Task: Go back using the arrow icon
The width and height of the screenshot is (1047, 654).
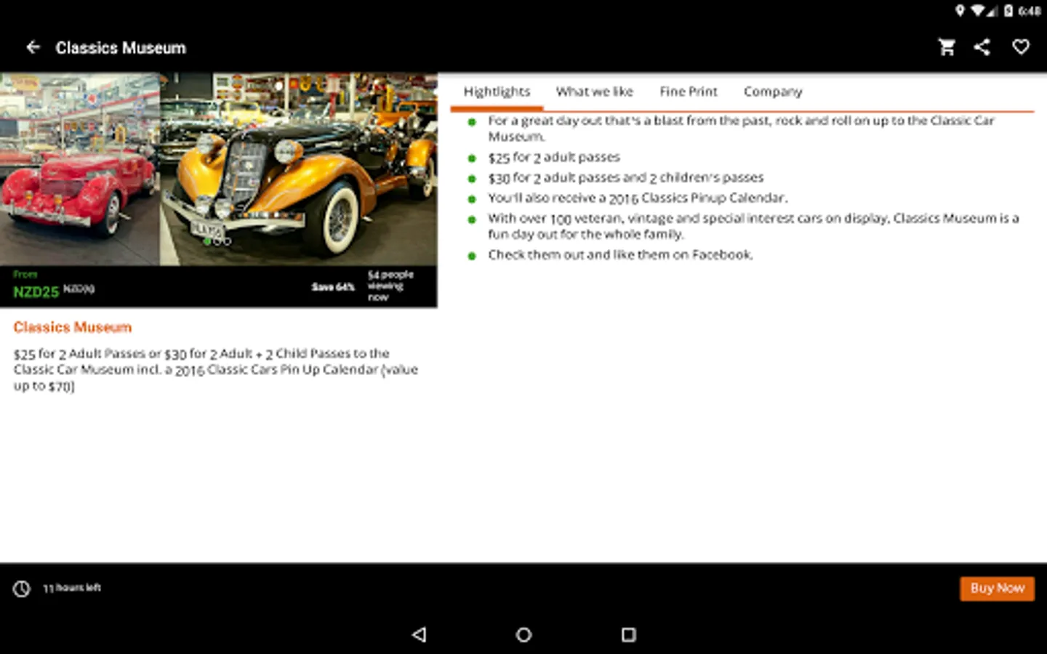Action: (x=33, y=47)
